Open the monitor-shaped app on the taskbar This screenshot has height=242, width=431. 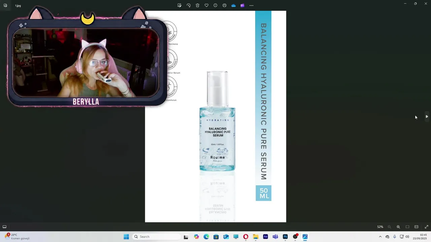pos(236,237)
